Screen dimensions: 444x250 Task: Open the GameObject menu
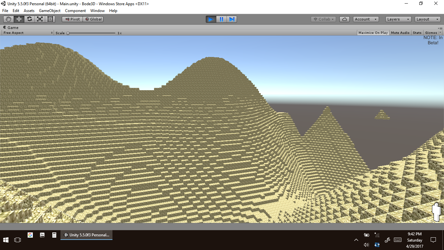pyautogui.click(x=49, y=11)
